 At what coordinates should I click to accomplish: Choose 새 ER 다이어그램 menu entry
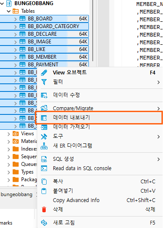100,146
